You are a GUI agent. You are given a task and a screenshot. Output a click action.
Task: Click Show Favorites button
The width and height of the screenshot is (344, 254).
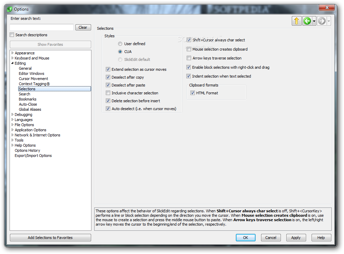click(51, 44)
